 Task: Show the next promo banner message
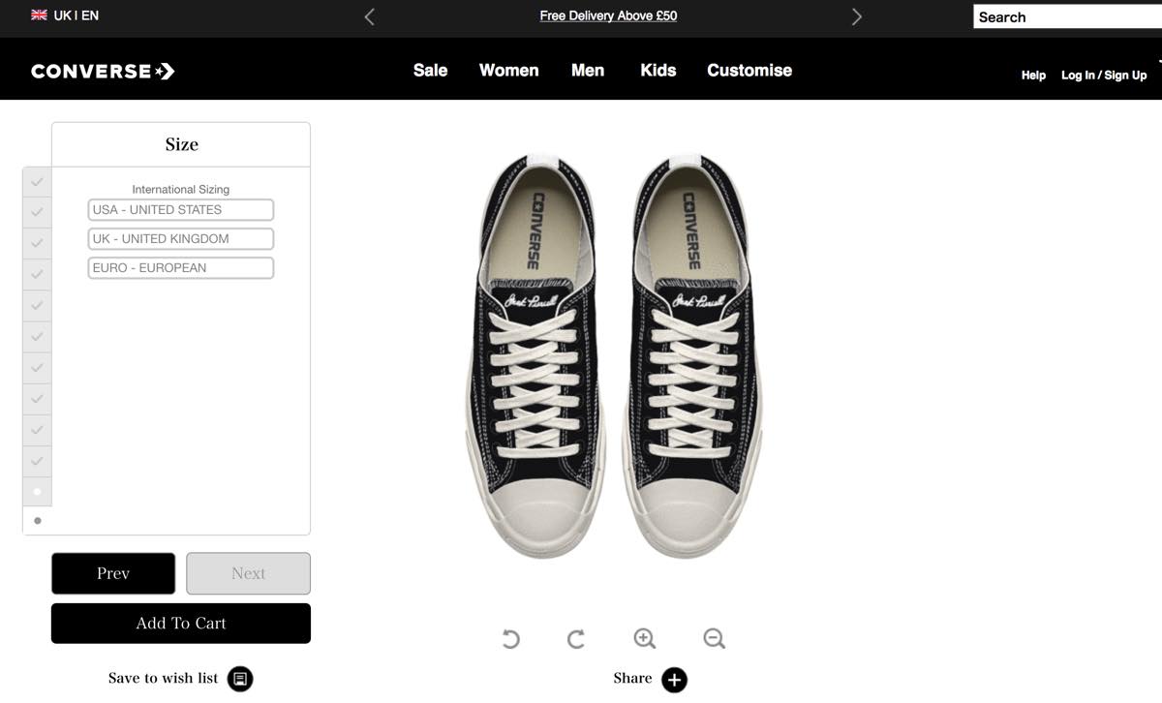coord(856,16)
